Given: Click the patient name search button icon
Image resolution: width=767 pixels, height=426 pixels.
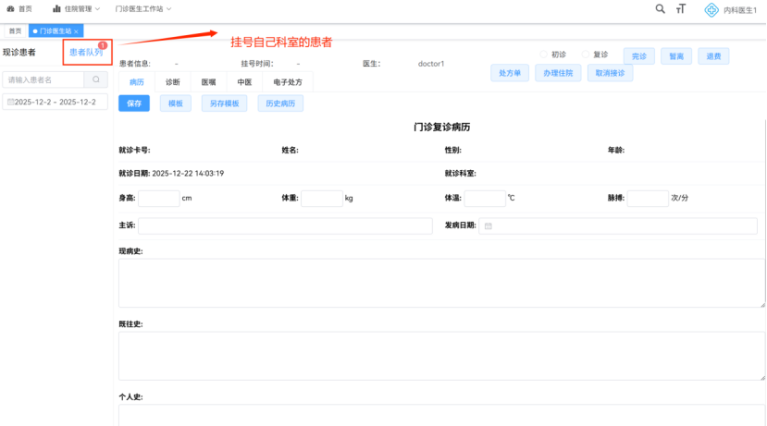Looking at the screenshot, I should tap(95, 80).
